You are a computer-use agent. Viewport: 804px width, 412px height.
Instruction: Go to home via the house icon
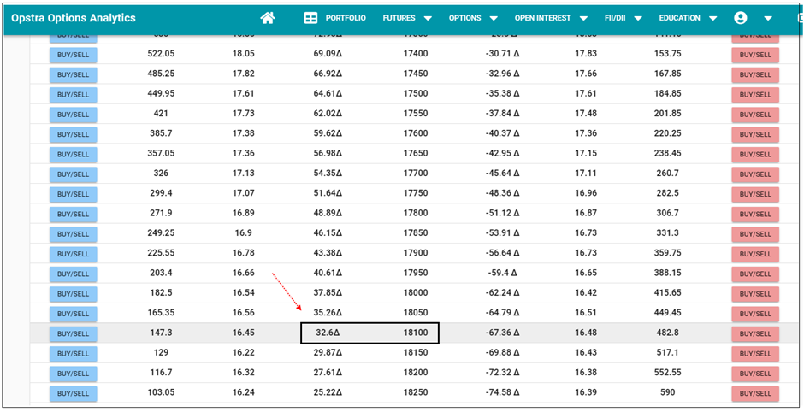tap(268, 18)
